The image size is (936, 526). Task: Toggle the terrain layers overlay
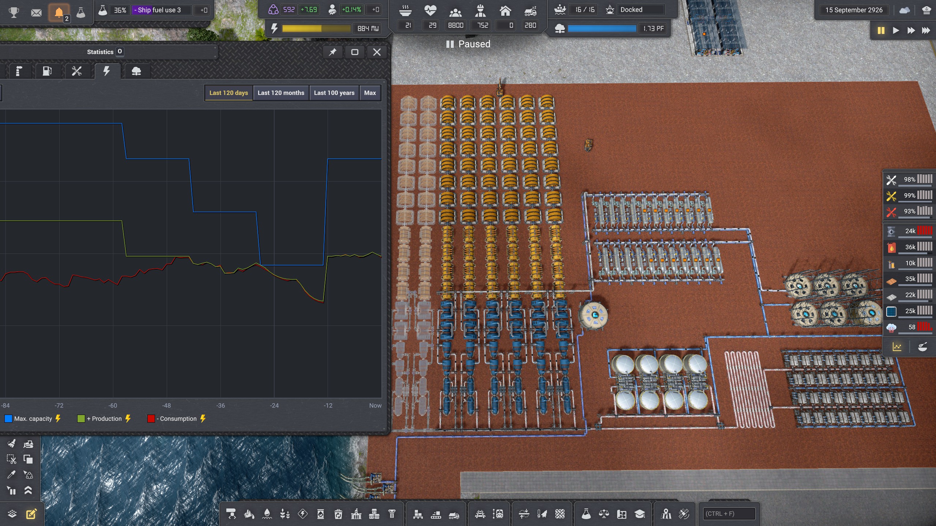pos(12,514)
